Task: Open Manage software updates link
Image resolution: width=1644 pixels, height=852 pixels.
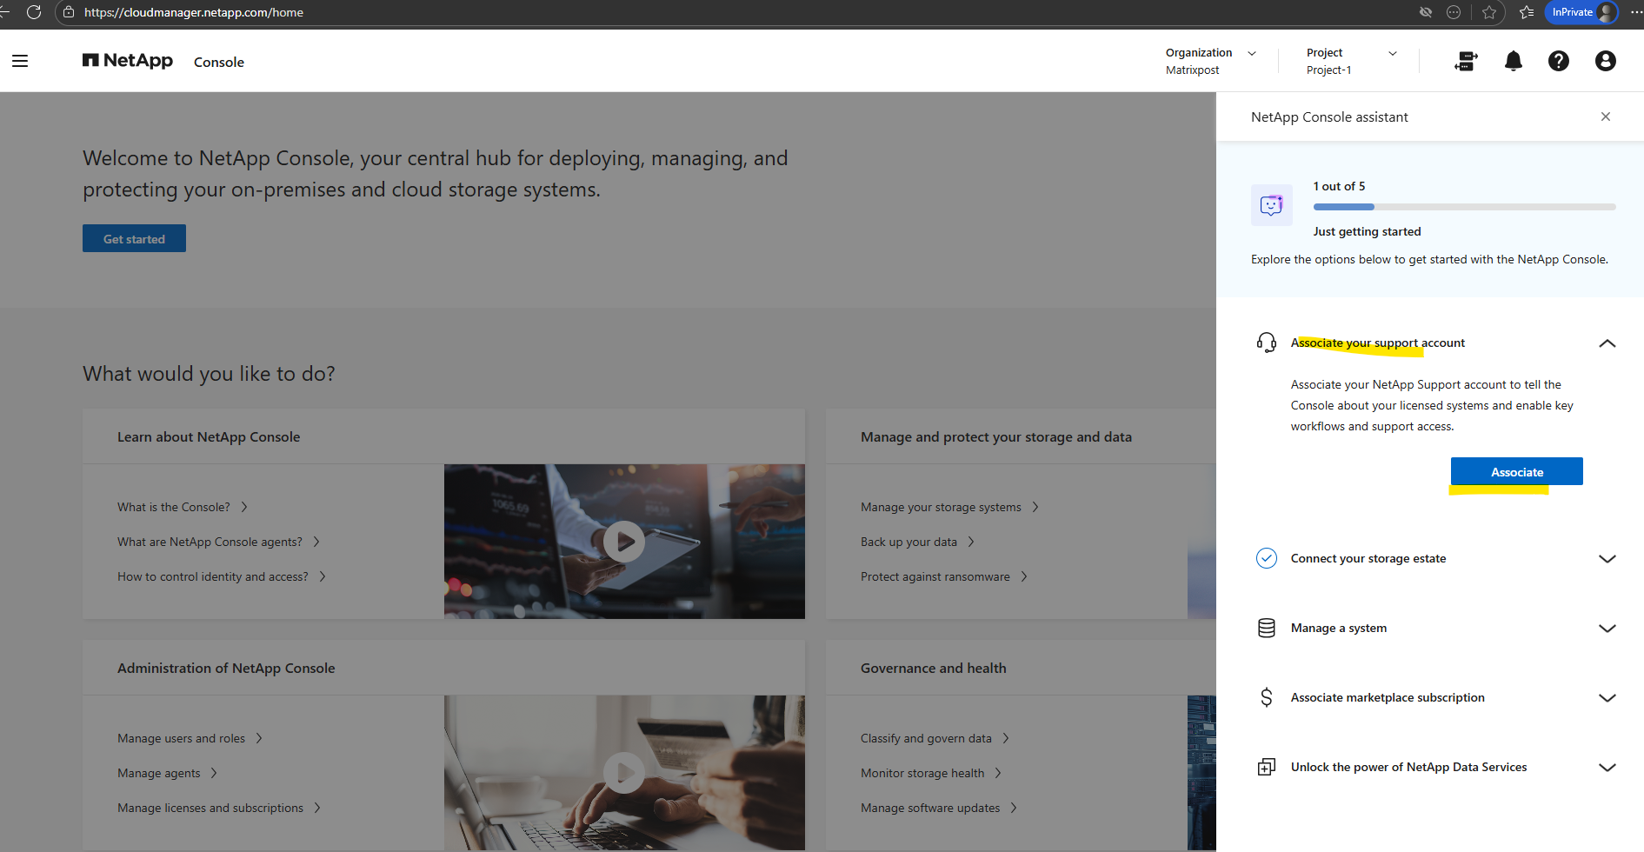Action: (939, 808)
